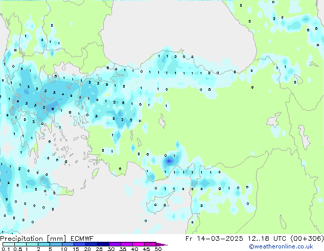
Task: Open the weatheronline.co.uk link
Action: click(x=281, y=246)
